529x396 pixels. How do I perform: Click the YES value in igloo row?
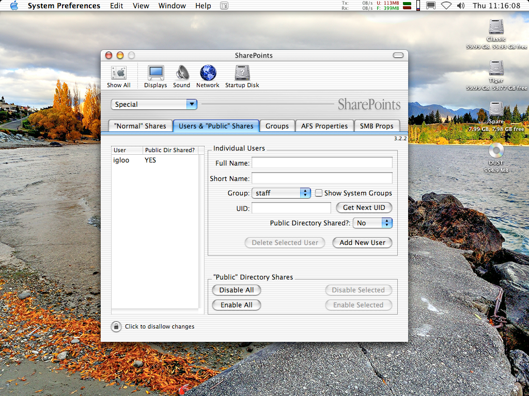pyautogui.click(x=150, y=160)
